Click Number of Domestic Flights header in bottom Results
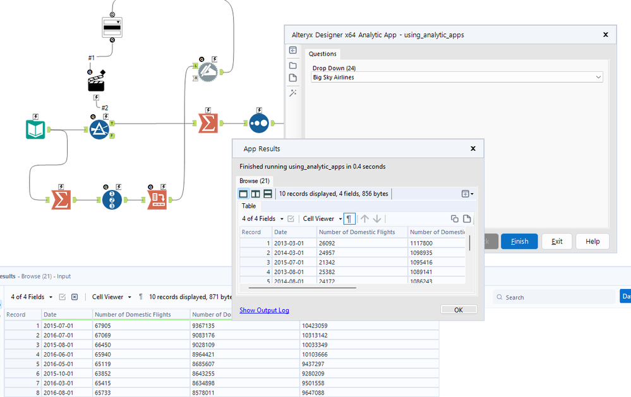The image size is (631, 397). (141, 314)
